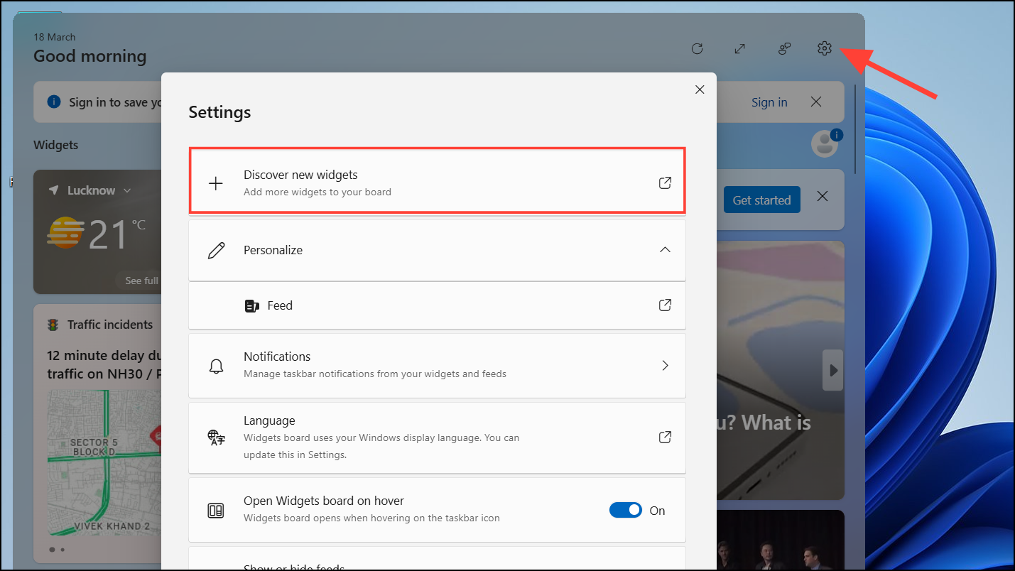The height and width of the screenshot is (571, 1015).
Task: Collapse the Personalize section
Action: (x=665, y=249)
